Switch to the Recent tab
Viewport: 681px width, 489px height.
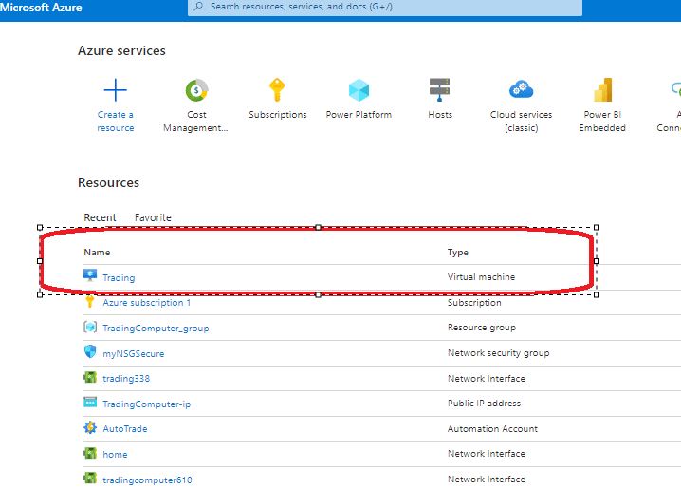click(x=100, y=217)
